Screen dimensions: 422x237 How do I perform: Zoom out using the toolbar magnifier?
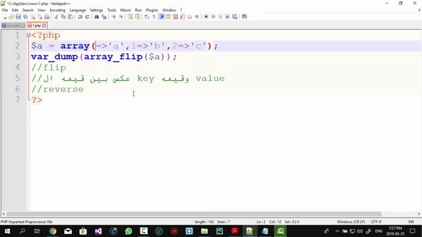[121, 17]
